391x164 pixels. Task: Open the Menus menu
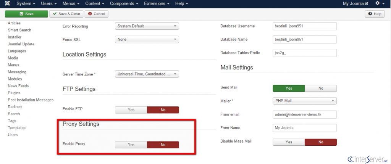click(x=71, y=4)
